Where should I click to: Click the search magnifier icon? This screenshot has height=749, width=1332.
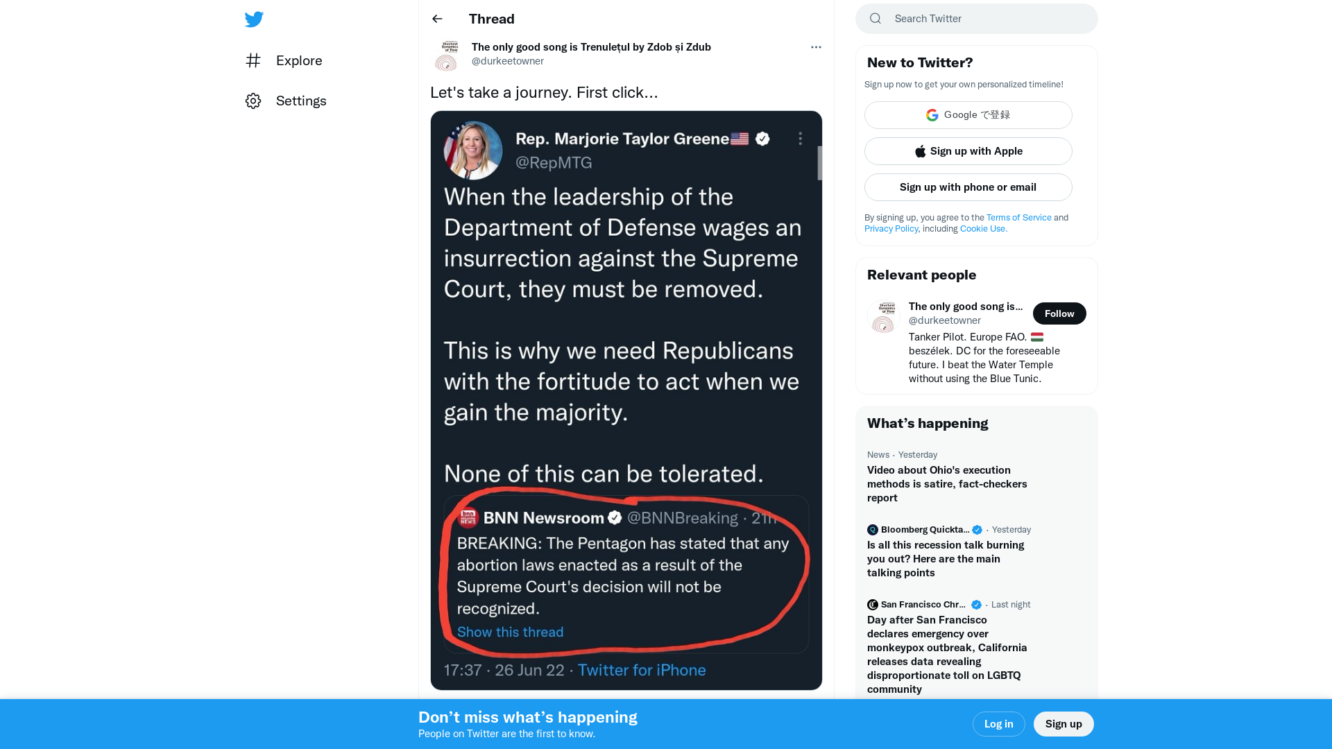[x=876, y=19]
